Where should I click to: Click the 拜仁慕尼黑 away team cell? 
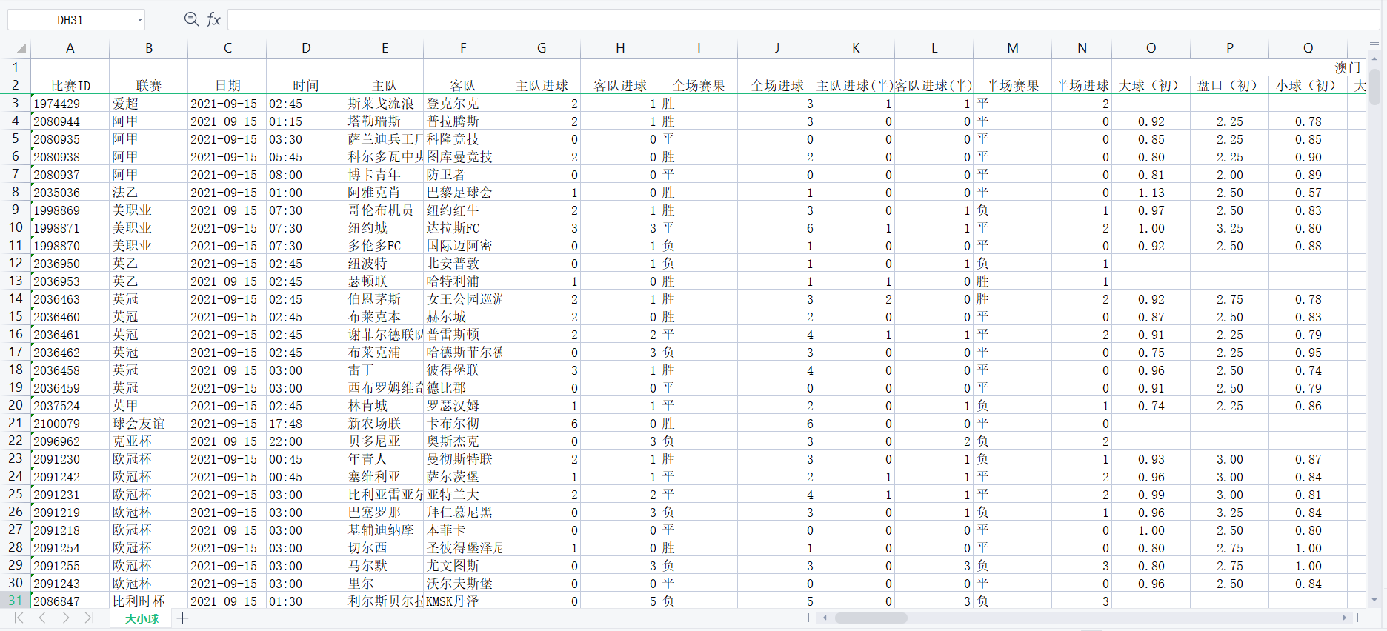click(463, 513)
